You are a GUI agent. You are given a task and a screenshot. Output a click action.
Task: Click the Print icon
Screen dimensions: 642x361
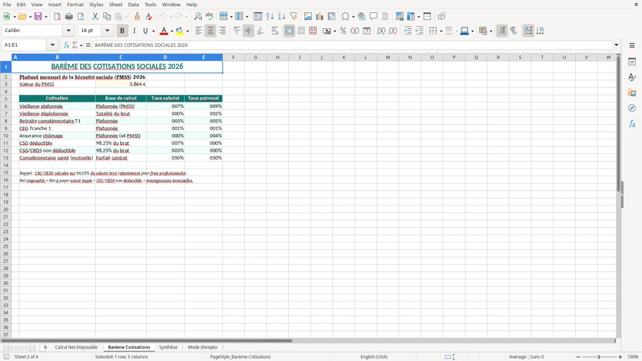[x=69, y=17]
